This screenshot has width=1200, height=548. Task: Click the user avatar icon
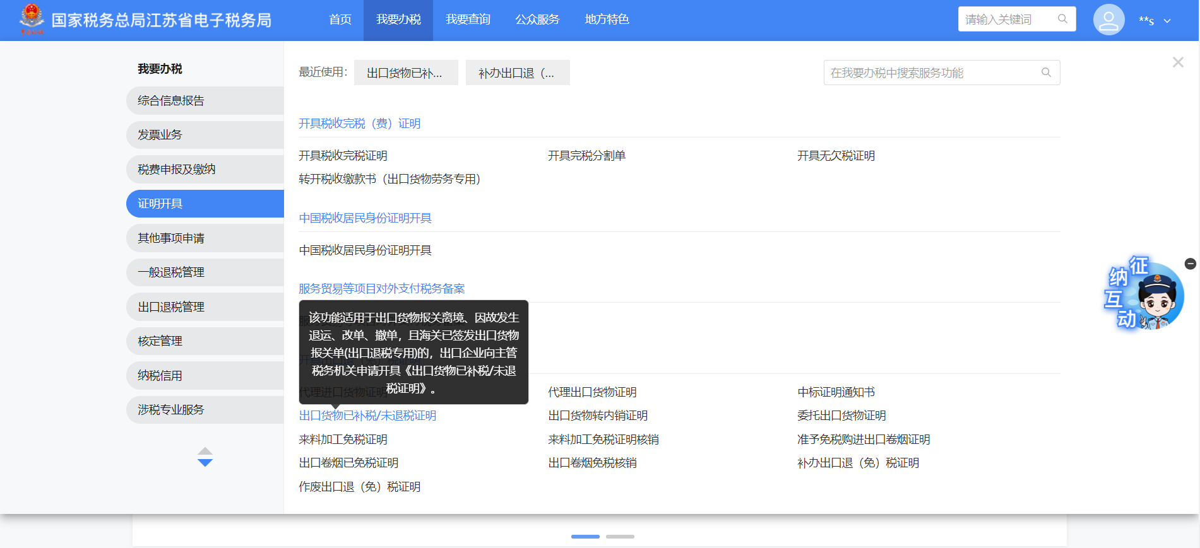point(1108,20)
